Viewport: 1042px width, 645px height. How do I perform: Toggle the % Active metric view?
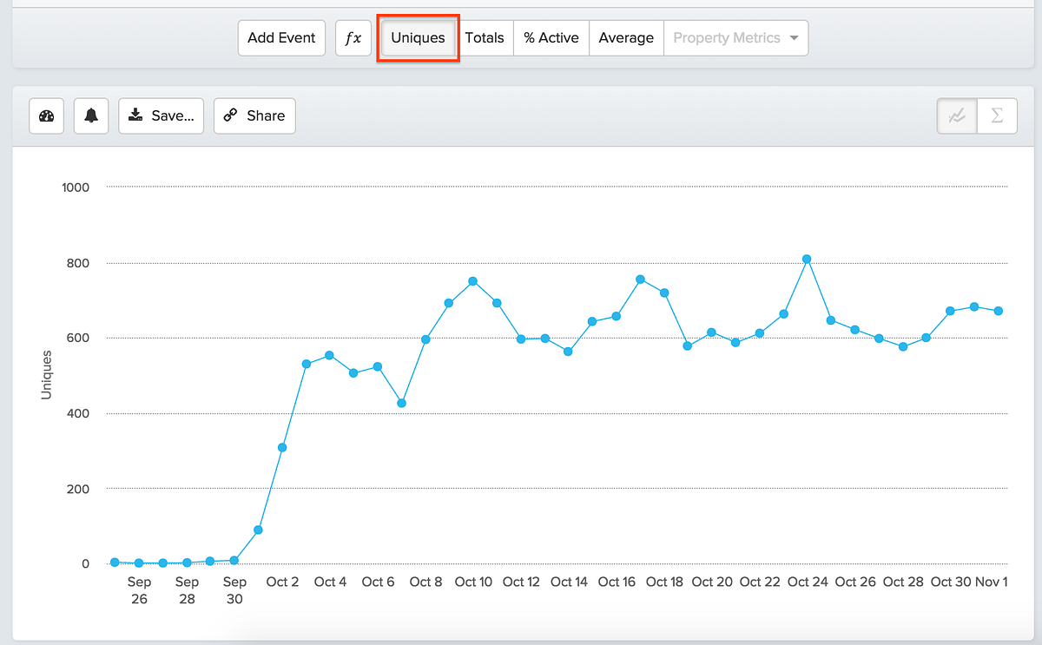pyautogui.click(x=551, y=37)
